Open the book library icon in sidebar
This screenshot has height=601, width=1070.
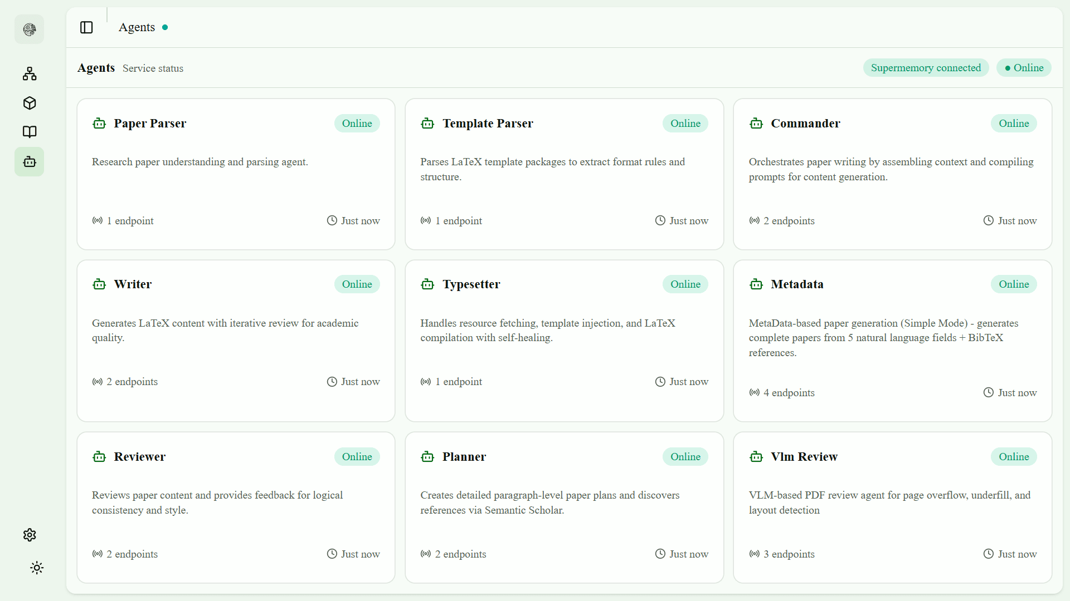(30, 132)
